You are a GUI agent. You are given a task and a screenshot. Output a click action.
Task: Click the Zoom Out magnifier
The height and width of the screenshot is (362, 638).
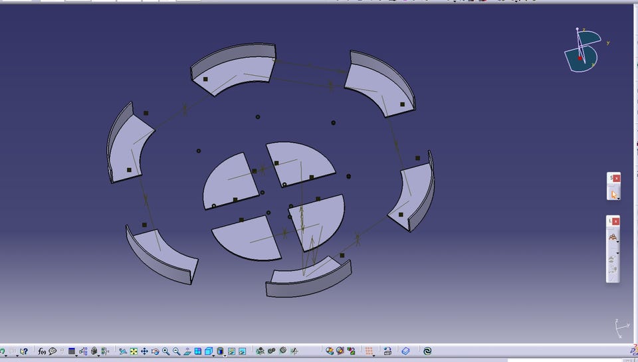point(177,351)
